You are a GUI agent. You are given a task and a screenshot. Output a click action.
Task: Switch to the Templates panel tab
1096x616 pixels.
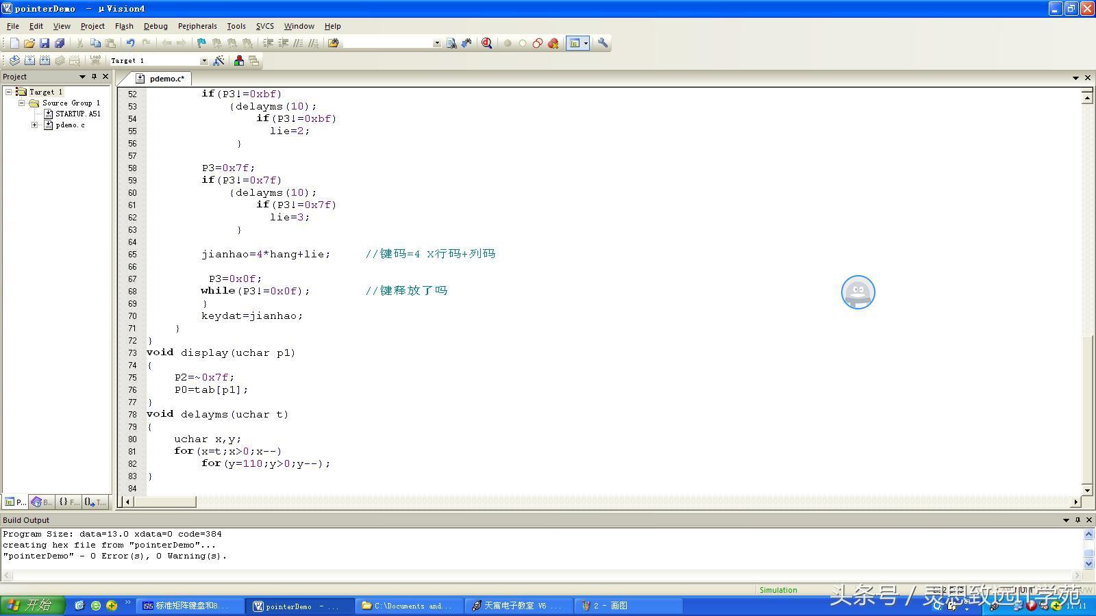pyautogui.click(x=96, y=502)
